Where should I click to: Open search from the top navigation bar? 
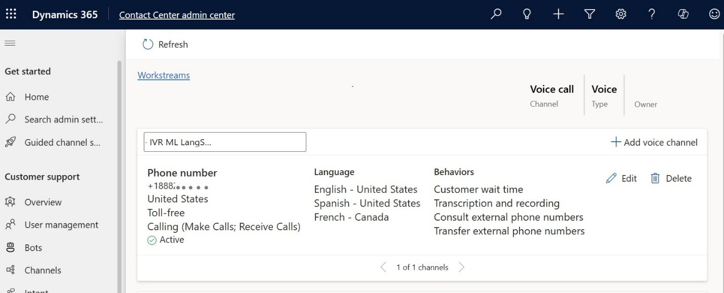tap(496, 14)
